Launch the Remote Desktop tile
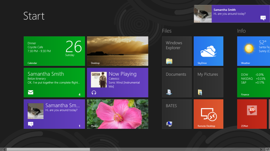This screenshot has height=151, width=270. 208,114
